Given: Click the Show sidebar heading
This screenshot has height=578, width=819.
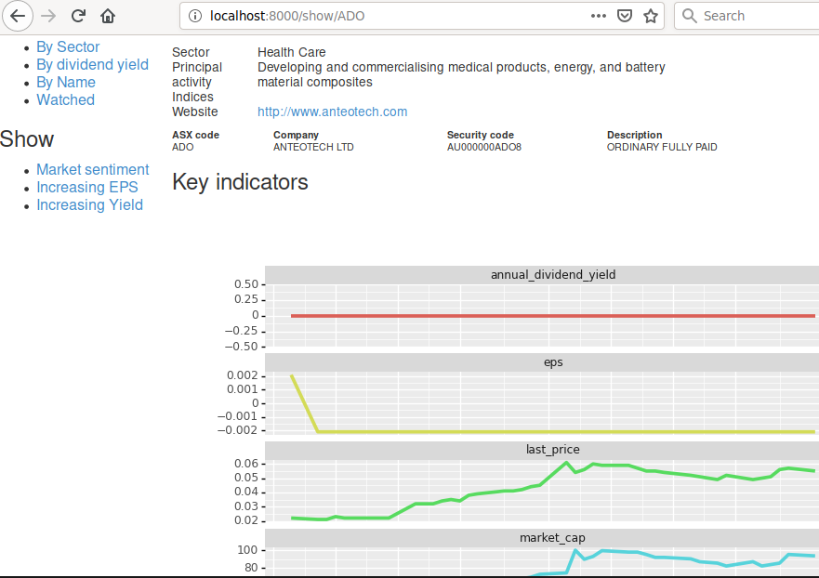Looking at the screenshot, I should (27, 139).
